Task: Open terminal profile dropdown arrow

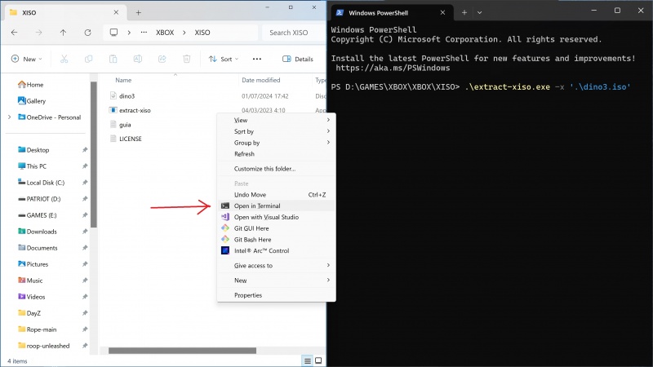Action: point(479,12)
